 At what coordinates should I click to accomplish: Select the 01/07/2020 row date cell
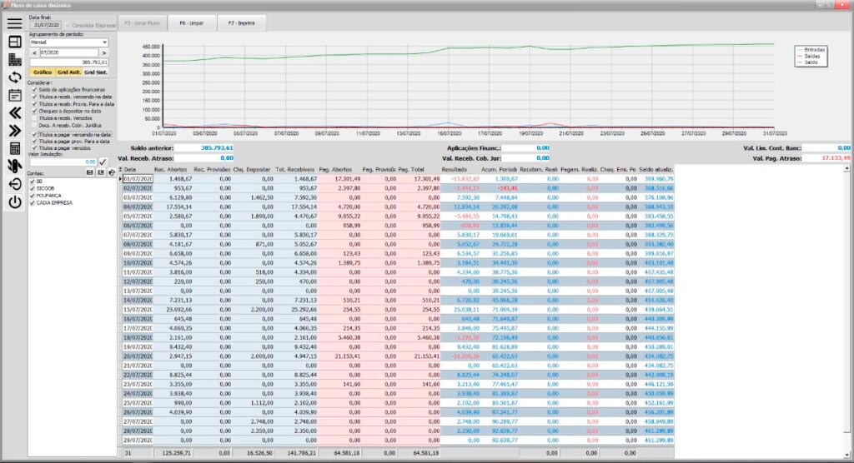[x=138, y=179]
